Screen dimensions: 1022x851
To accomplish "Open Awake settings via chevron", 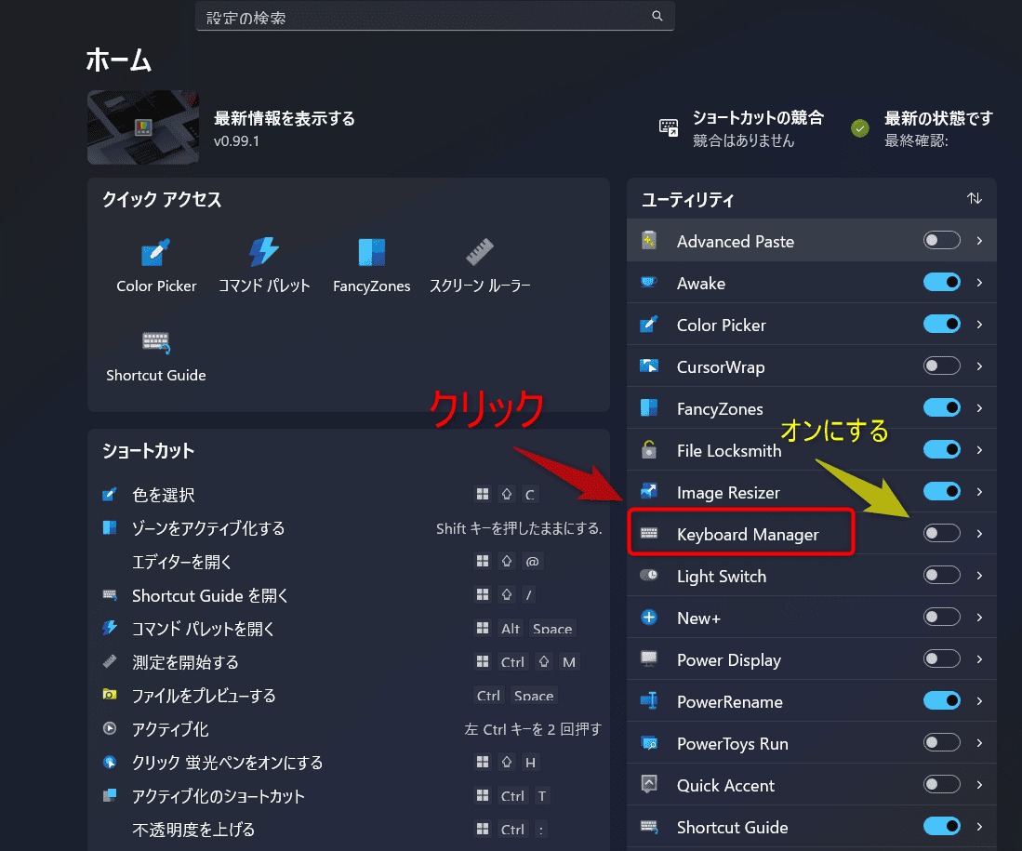I will click(979, 283).
